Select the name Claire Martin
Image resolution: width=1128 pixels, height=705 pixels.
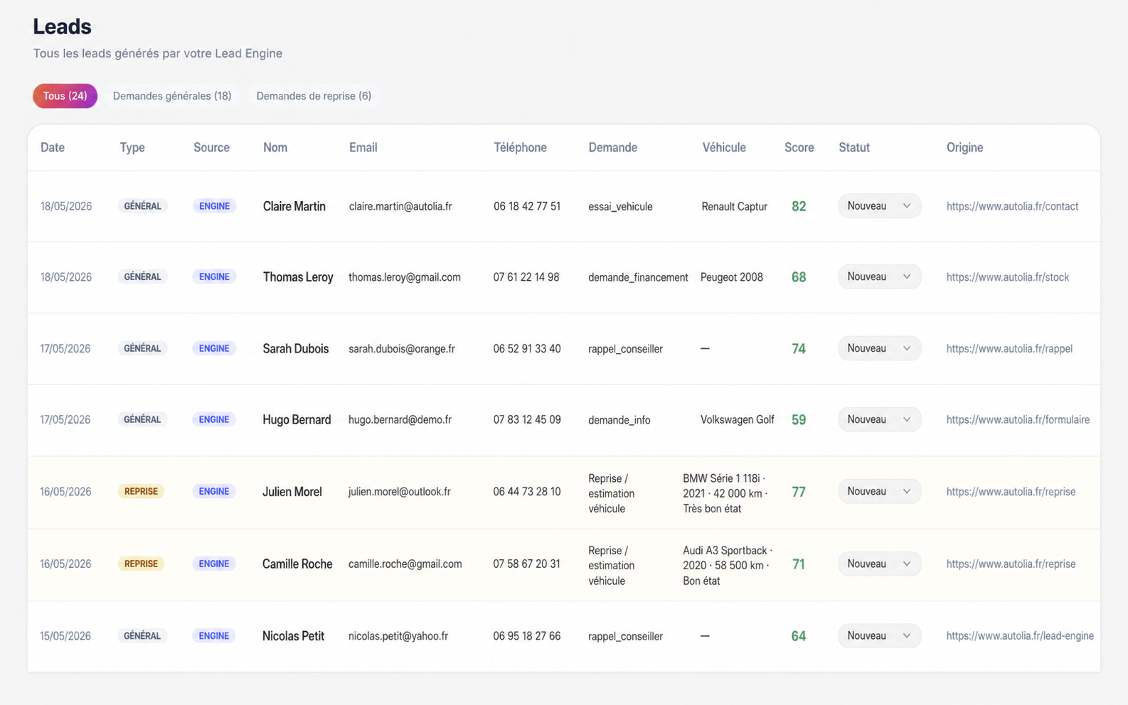[x=294, y=206]
